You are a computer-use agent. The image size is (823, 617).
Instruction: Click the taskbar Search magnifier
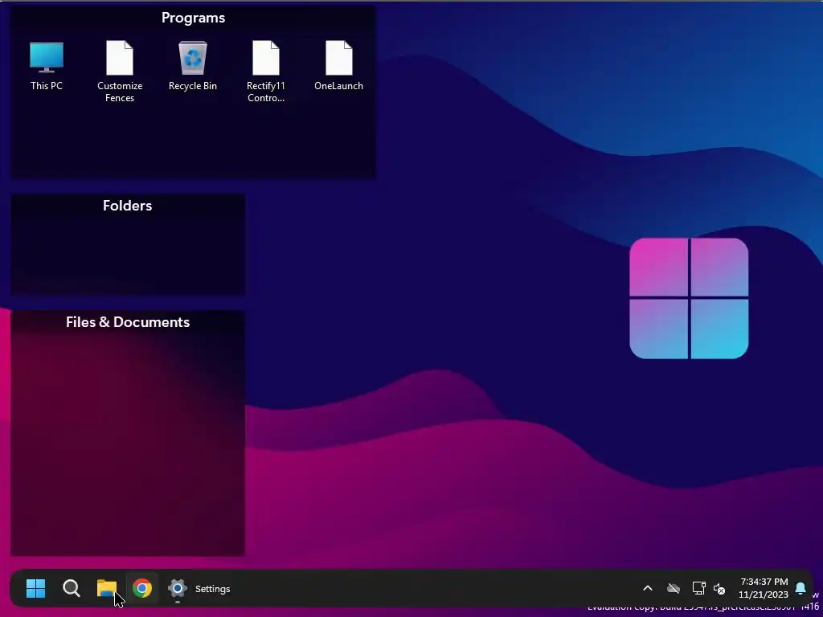point(71,589)
